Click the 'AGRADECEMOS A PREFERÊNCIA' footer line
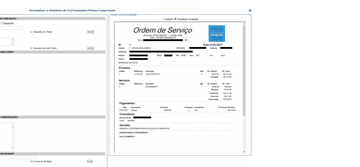360x167 pixels. coord(134,133)
